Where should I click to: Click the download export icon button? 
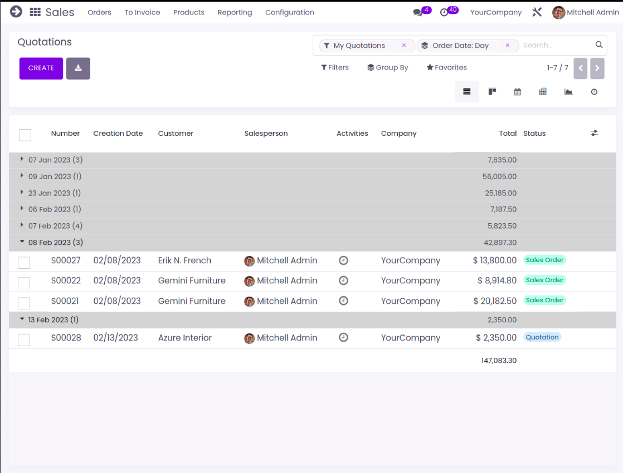click(78, 68)
